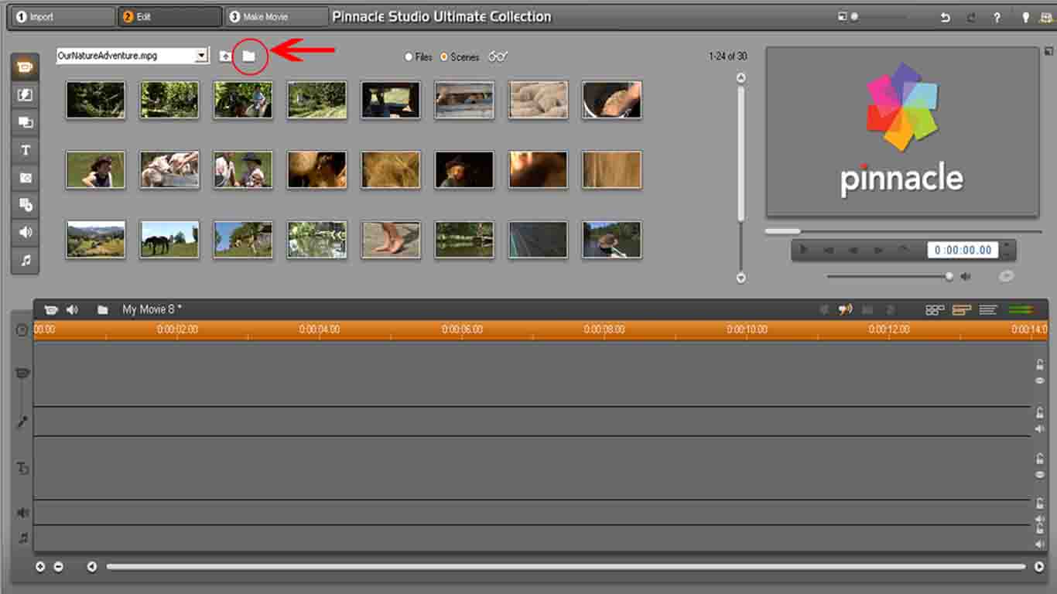Click the title track header icon
1057x594 pixels.
click(22, 468)
